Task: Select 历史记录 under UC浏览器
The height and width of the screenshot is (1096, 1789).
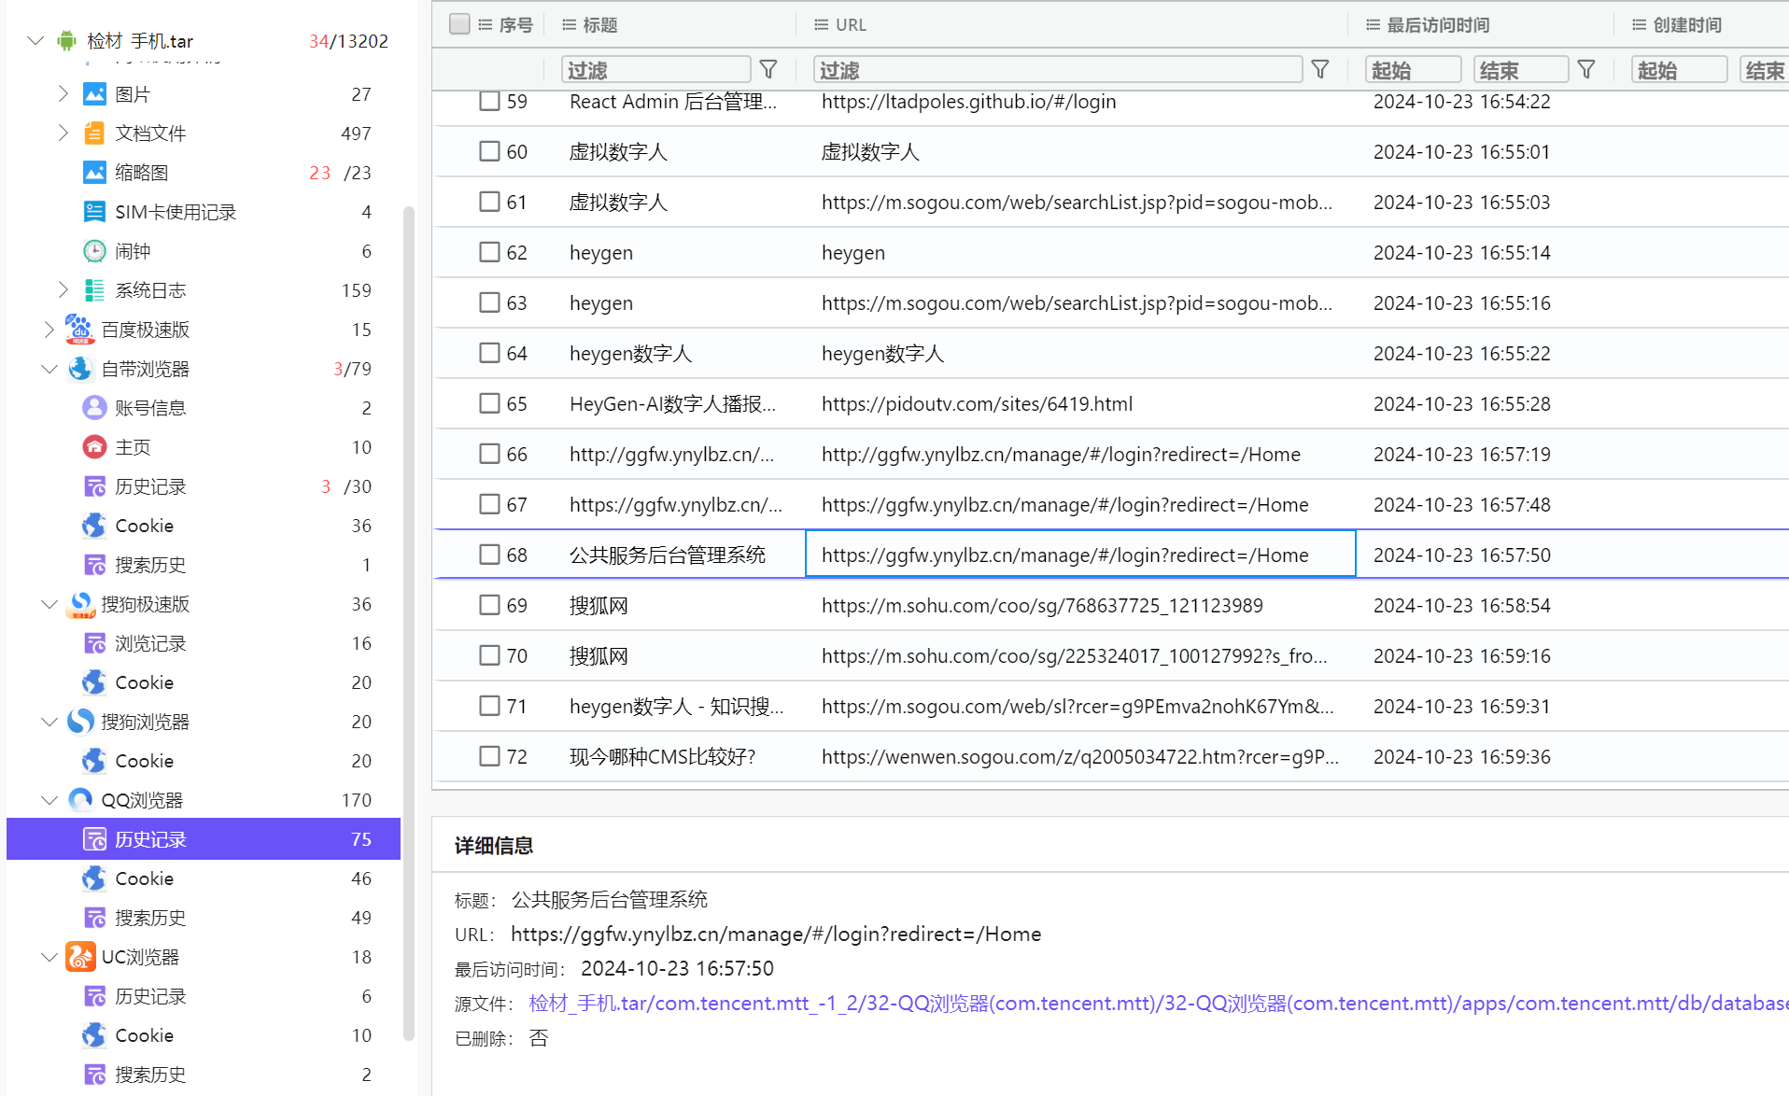Action: coord(204,996)
